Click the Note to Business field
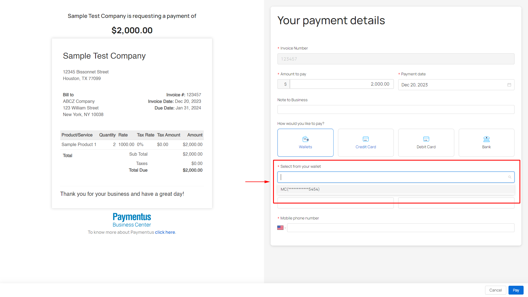 click(396, 109)
